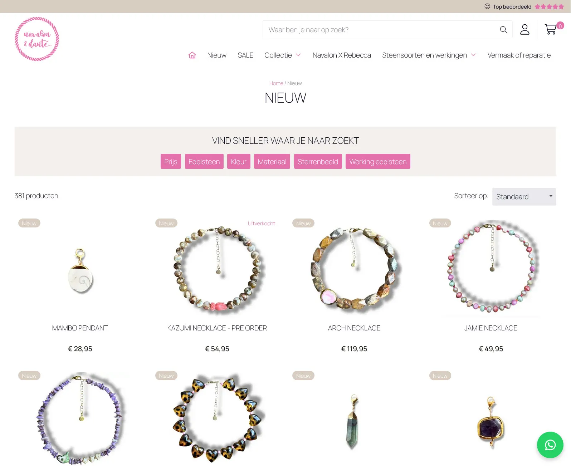The height and width of the screenshot is (466, 571).
Task: Expand Steensoorten en werkingen chevron
Action: pos(473,55)
